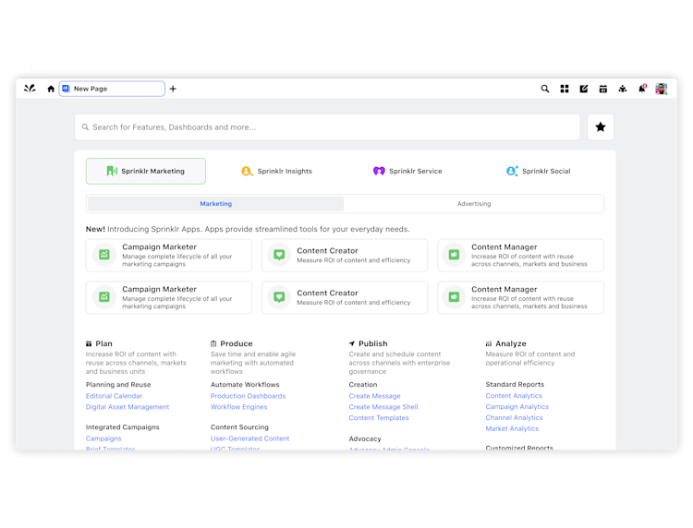The height and width of the screenshot is (528, 693).
Task: Click the Integrated Campaigns heading
Action: (122, 426)
